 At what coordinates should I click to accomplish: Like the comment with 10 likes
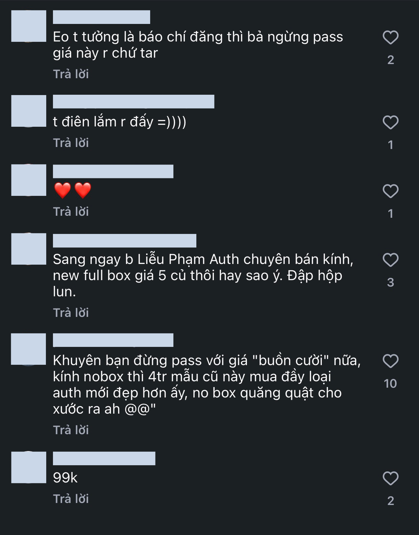[x=391, y=361]
